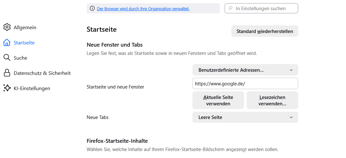Click the homepage URL field with google.de
This screenshot has height=158, width=346.
tap(245, 84)
